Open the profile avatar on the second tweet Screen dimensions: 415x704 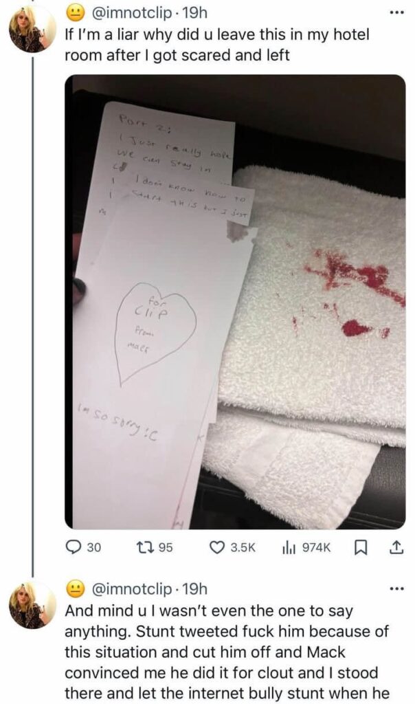32,605
